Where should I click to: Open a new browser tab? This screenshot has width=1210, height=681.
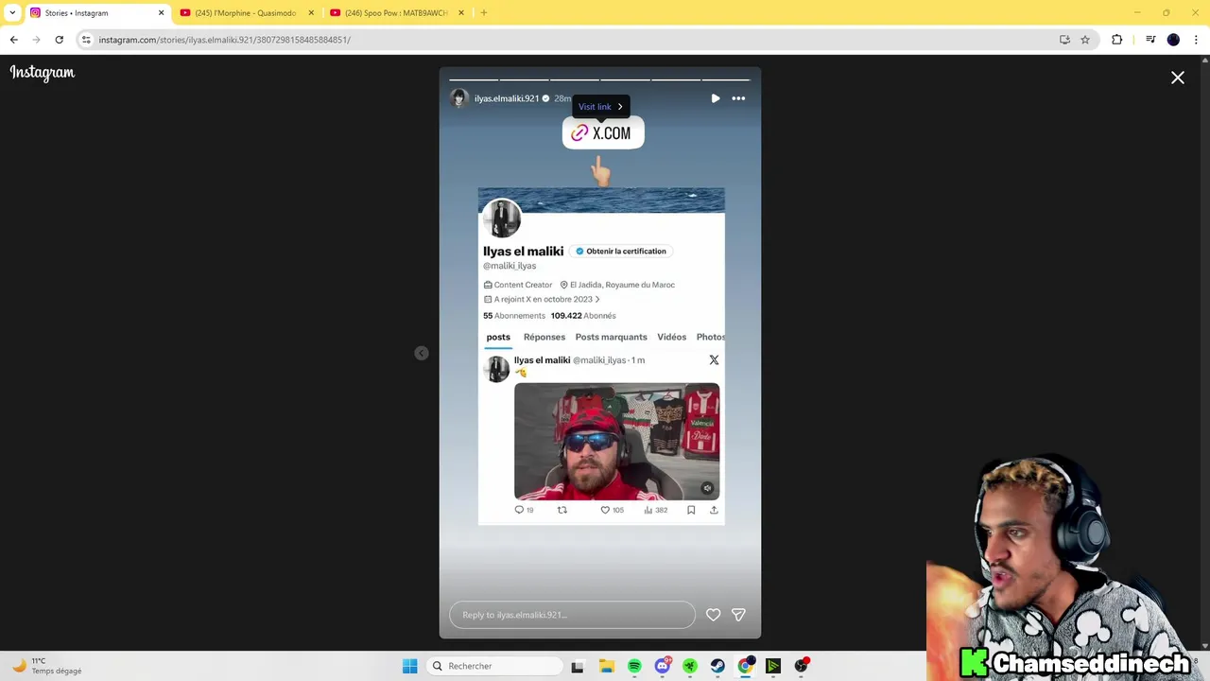483,13
